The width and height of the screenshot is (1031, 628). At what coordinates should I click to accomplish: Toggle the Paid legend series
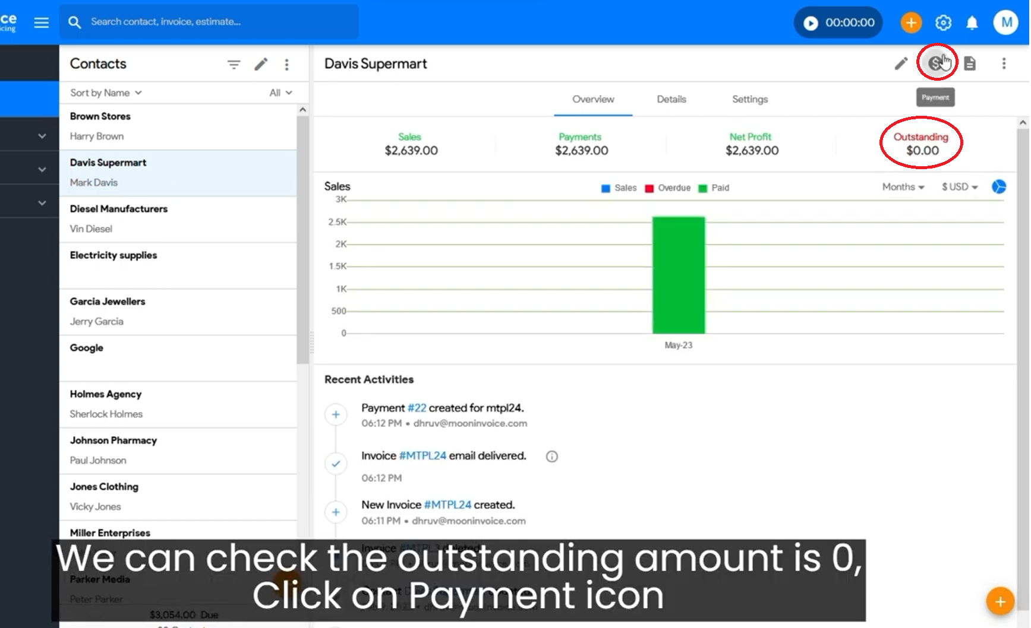[x=714, y=188]
